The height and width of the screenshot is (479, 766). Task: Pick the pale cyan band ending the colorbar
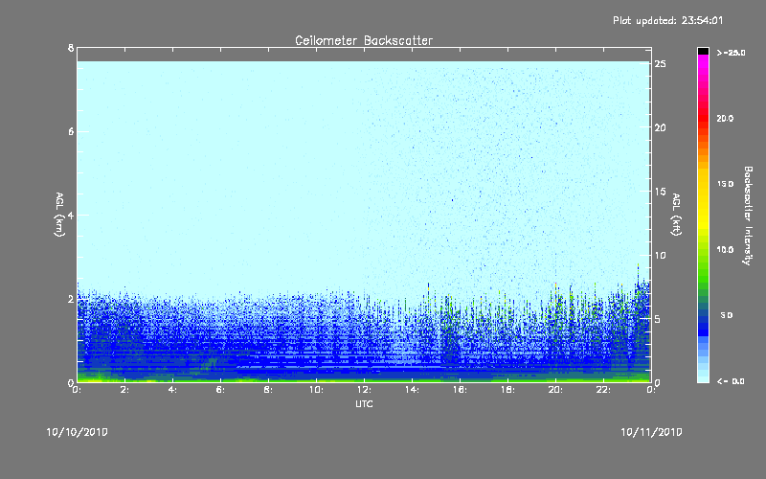pyautogui.click(x=703, y=378)
